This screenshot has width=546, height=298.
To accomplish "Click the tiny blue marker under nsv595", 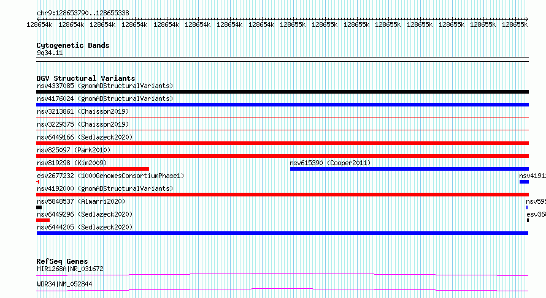I will [527, 207].
